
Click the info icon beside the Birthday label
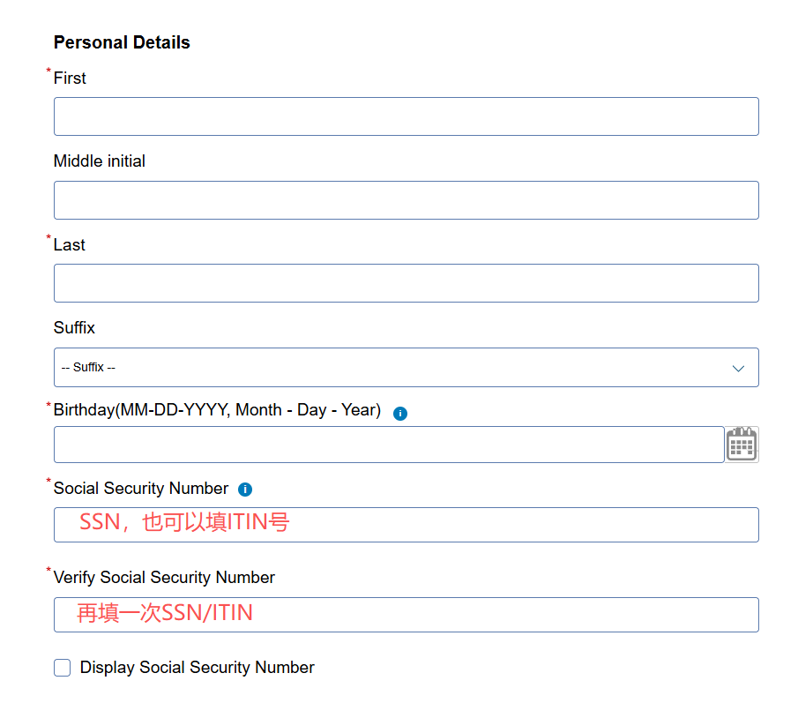400,413
